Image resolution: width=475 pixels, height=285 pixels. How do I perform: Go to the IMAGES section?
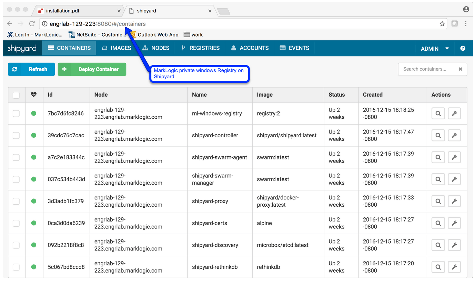pyautogui.click(x=117, y=48)
